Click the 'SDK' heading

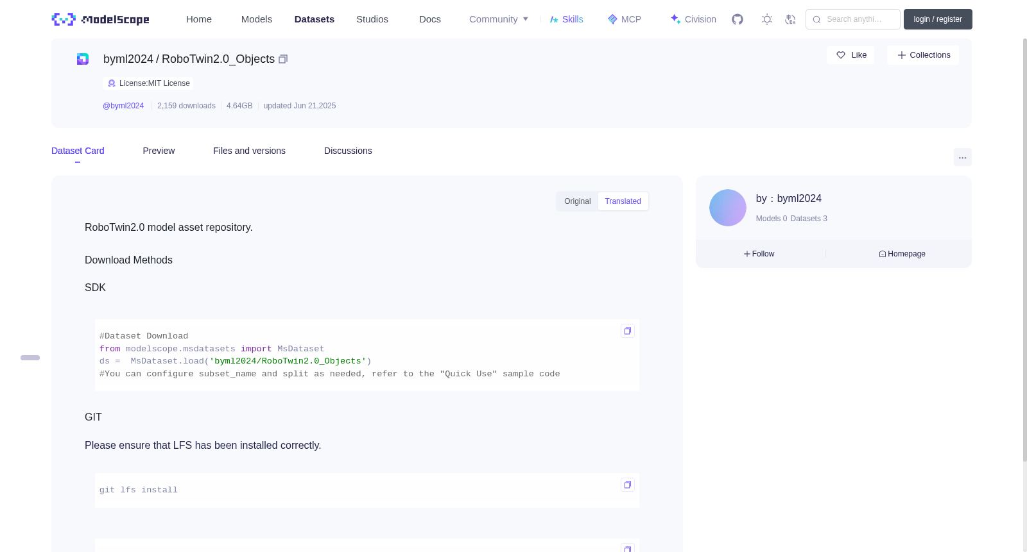[x=95, y=288]
